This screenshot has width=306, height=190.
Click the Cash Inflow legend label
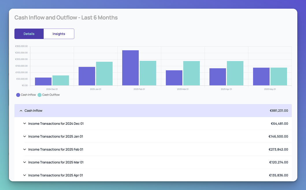28,95
